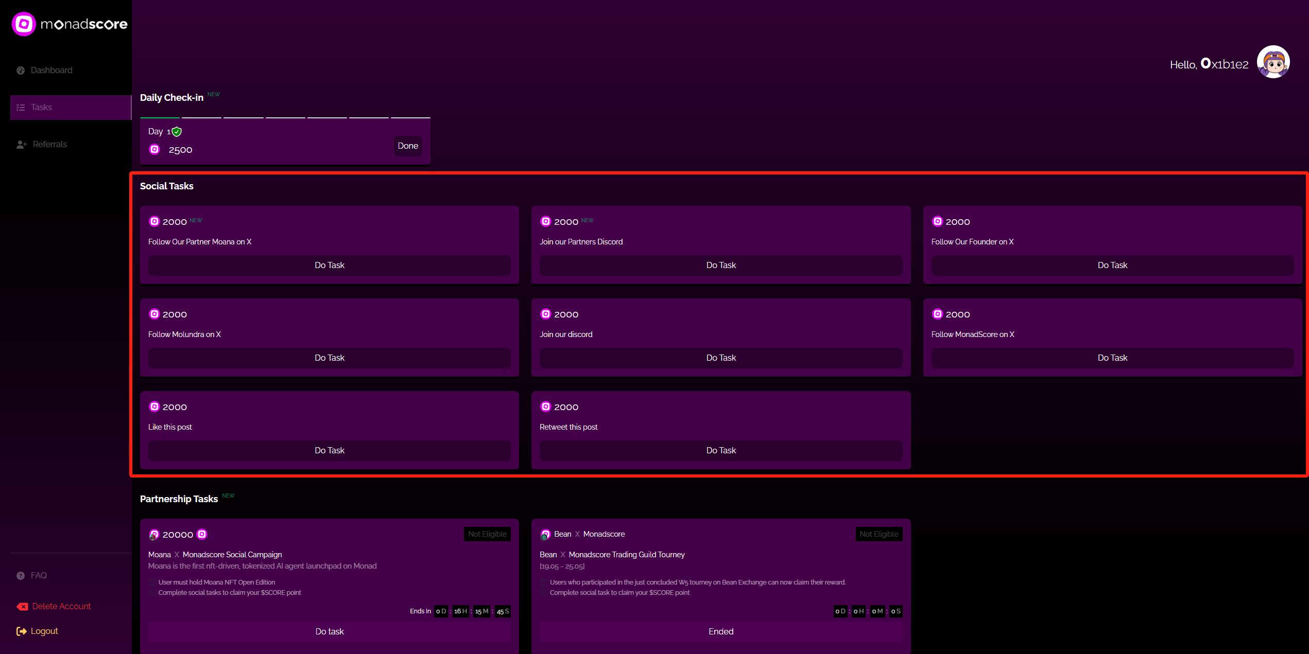Click the user avatar picture
Image resolution: width=1309 pixels, height=654 pixels.
click(x=1273, y=62)
